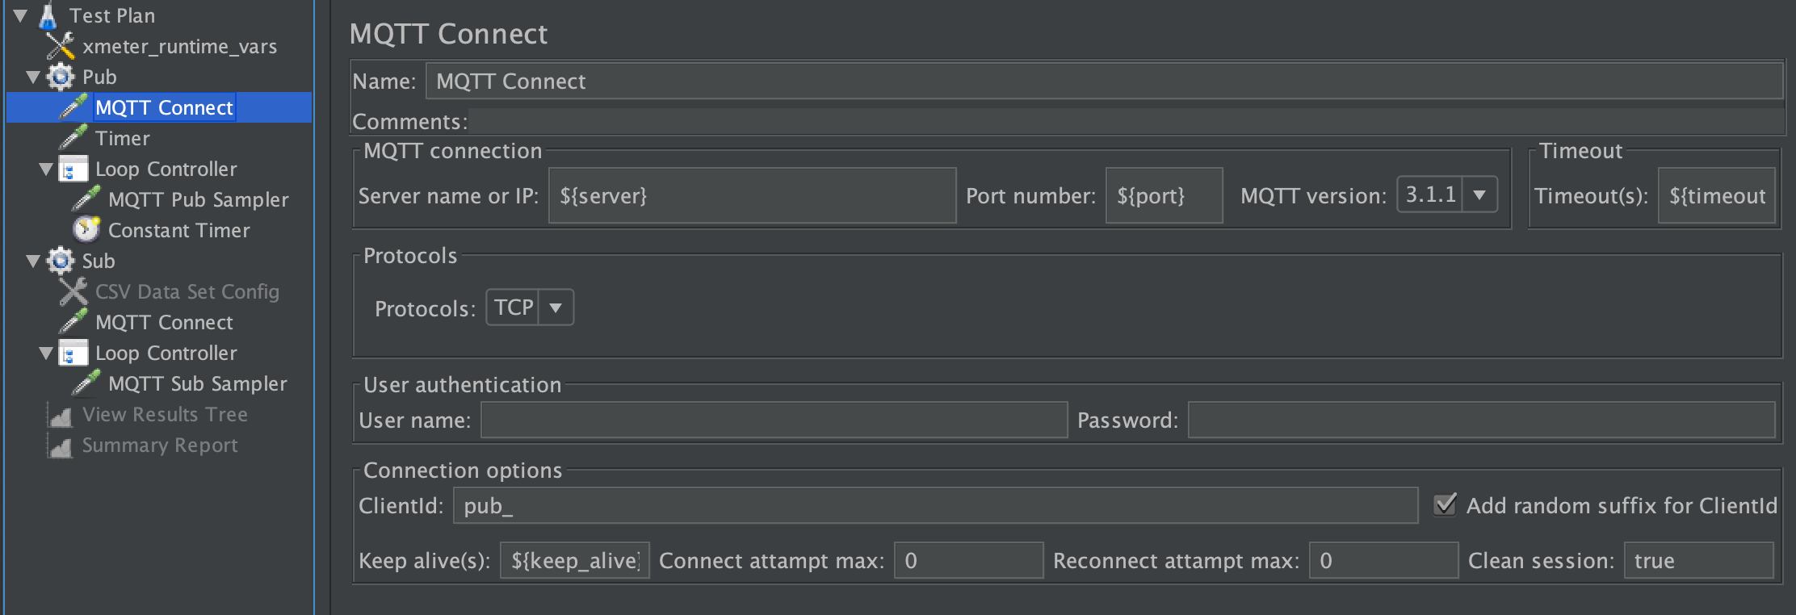The width and height of the screenshot is (1796, 615).
Task: Click the View Results Tree icon
Action: pos(60,414)
